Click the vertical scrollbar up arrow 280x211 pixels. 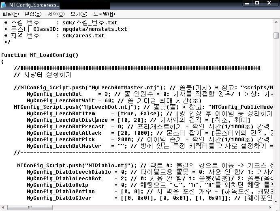276,22
